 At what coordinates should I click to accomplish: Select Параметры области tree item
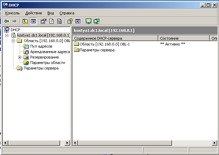coord(47,63)
